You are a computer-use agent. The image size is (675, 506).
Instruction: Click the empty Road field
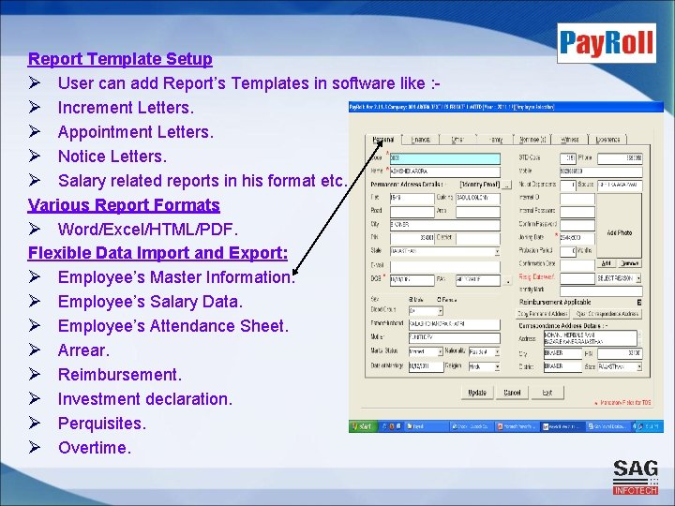point(412,211)
